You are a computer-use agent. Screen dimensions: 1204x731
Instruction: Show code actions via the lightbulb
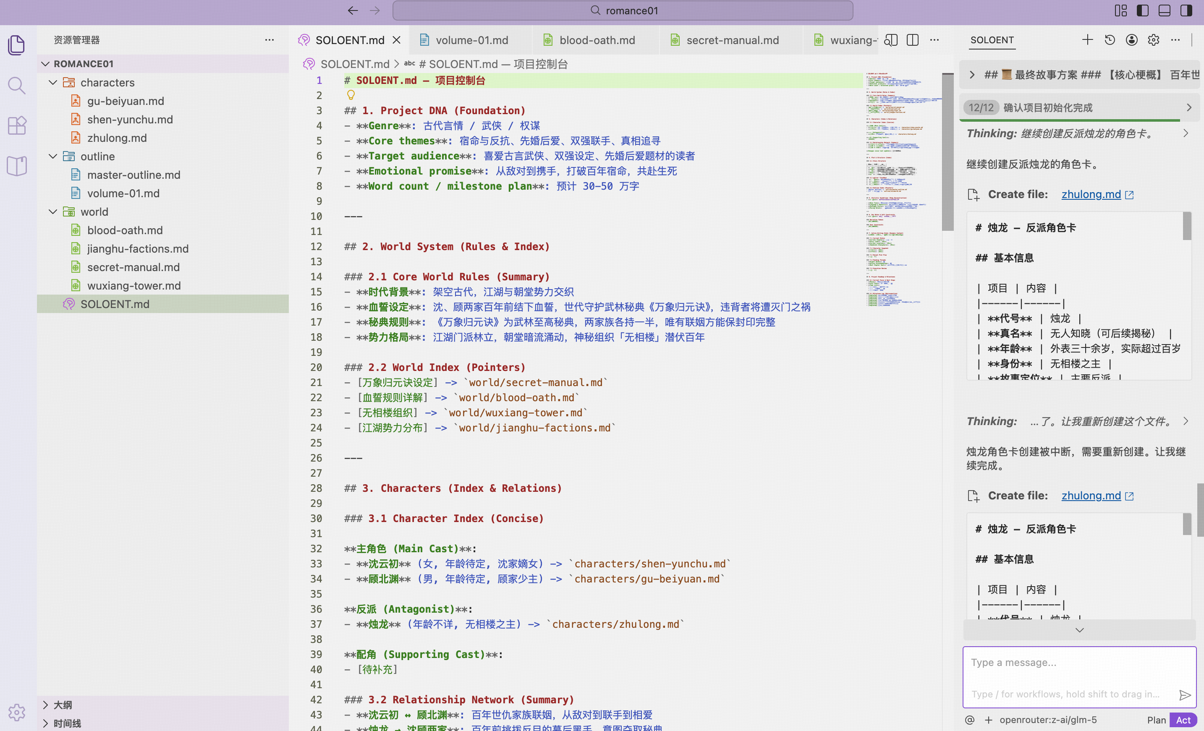[x=351, y=95]
